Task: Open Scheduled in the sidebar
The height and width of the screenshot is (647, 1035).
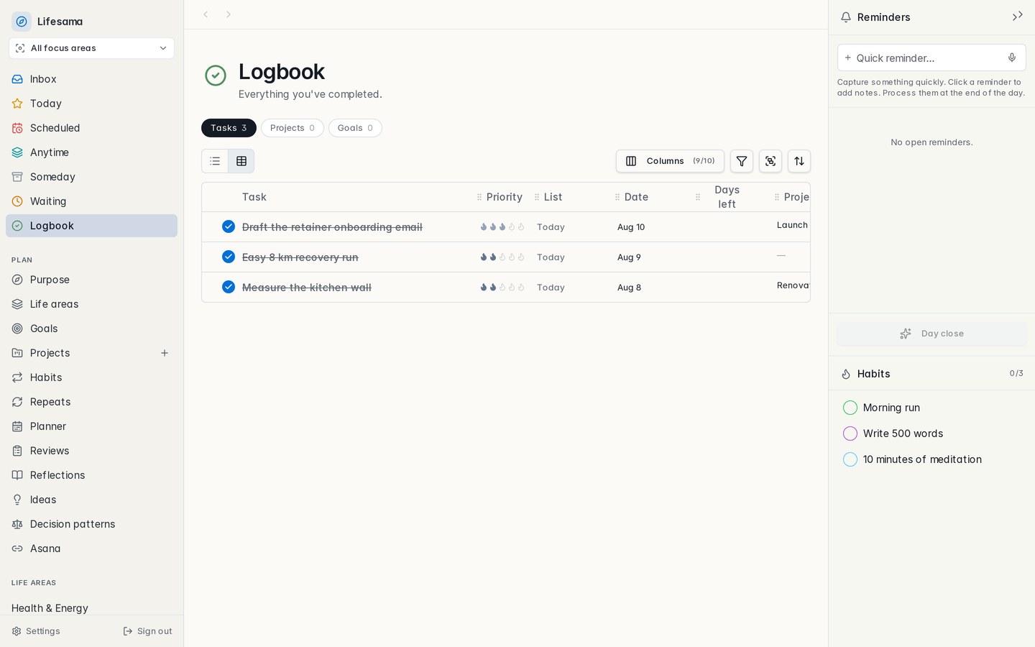Action: tap(91, 128)
